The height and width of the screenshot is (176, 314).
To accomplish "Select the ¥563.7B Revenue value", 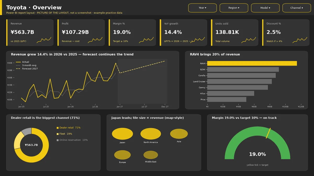I will point(22,32).
